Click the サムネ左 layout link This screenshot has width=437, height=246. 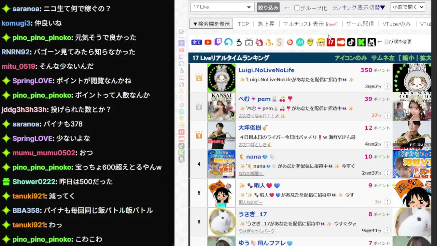click(383, 58)
